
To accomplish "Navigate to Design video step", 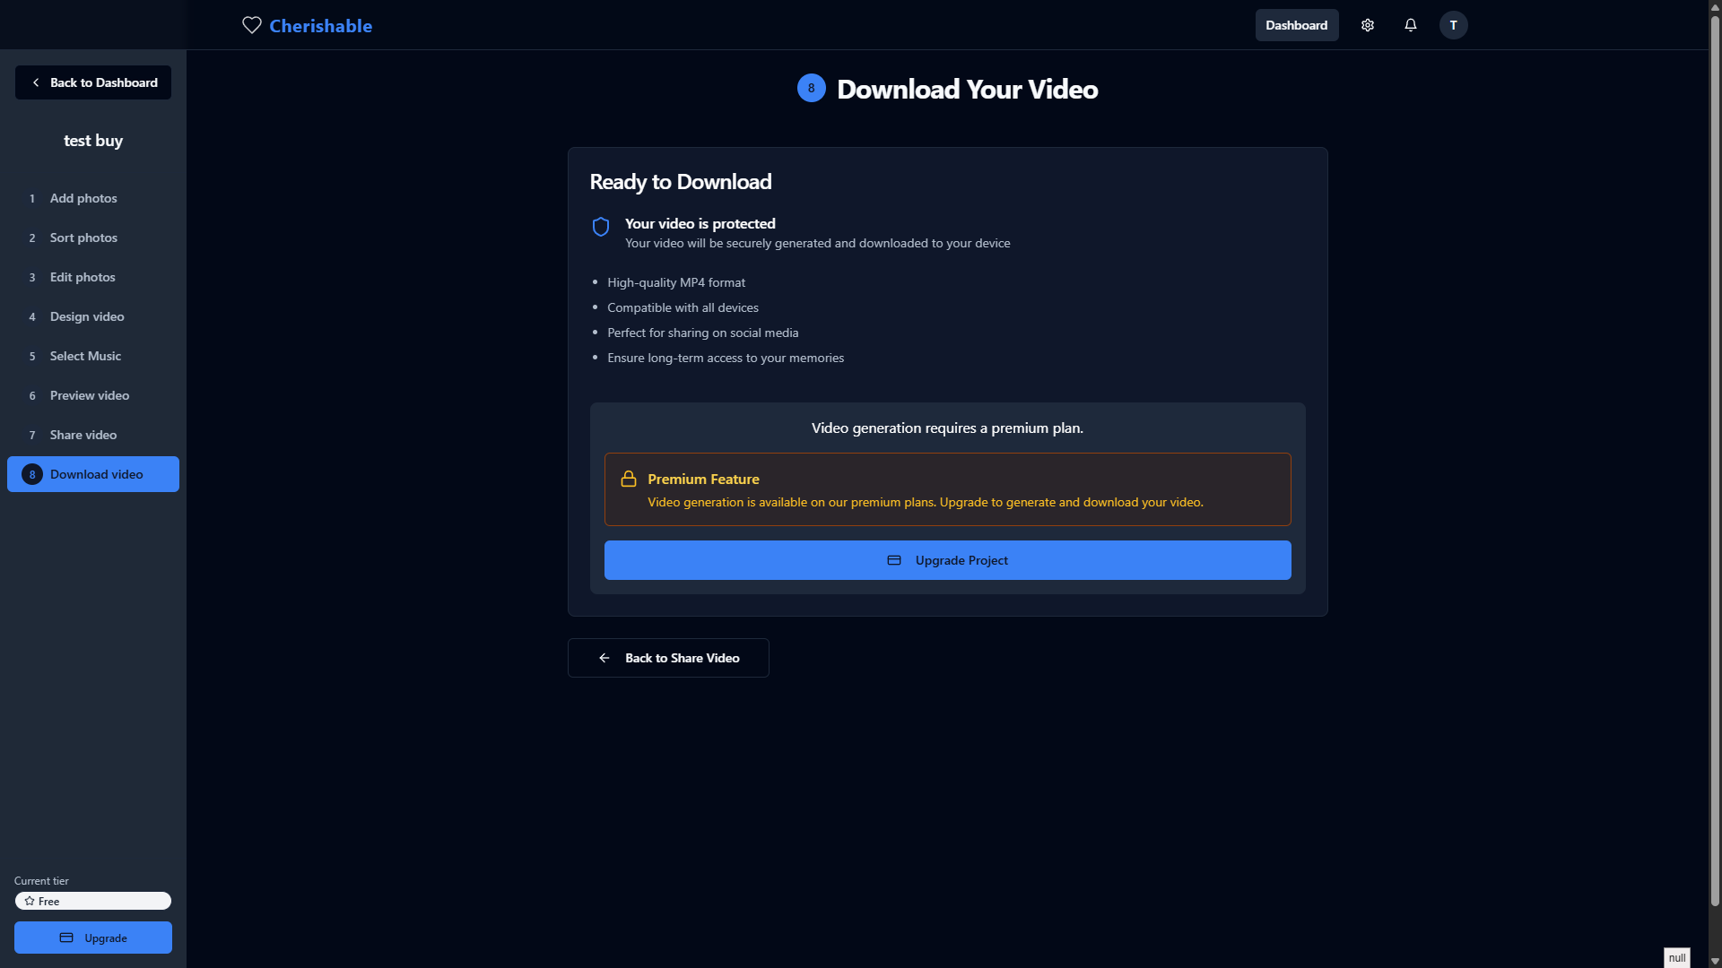I will pos(87,316).
